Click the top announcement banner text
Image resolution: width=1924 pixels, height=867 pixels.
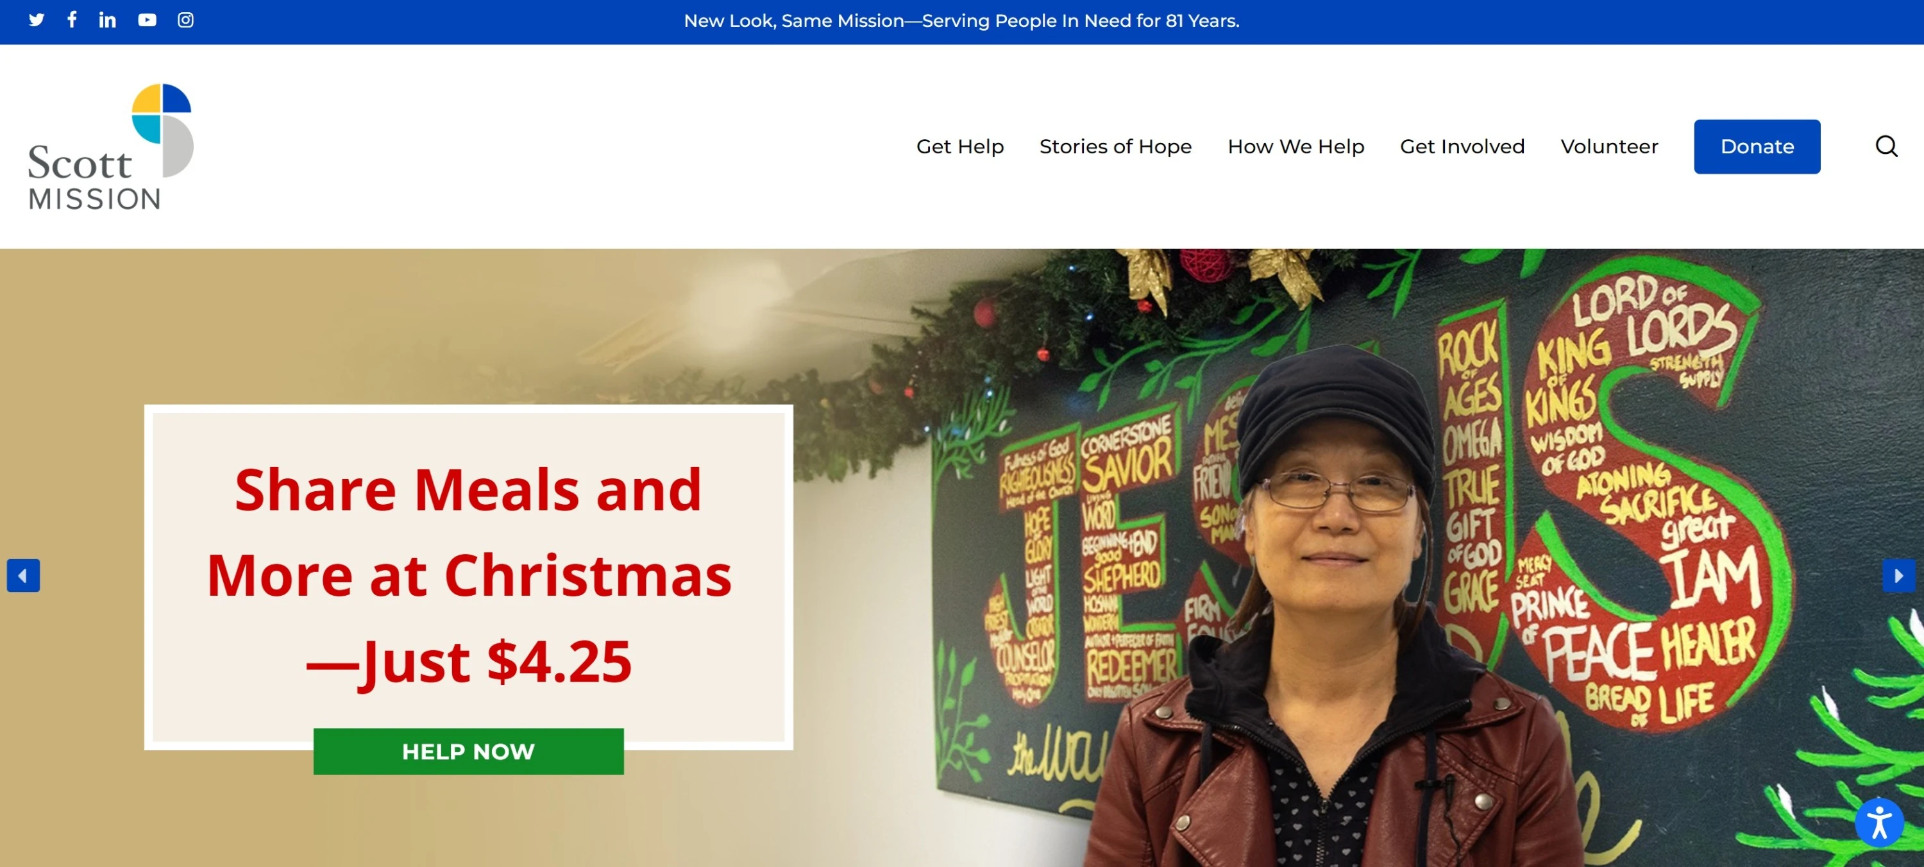[961, 21]
